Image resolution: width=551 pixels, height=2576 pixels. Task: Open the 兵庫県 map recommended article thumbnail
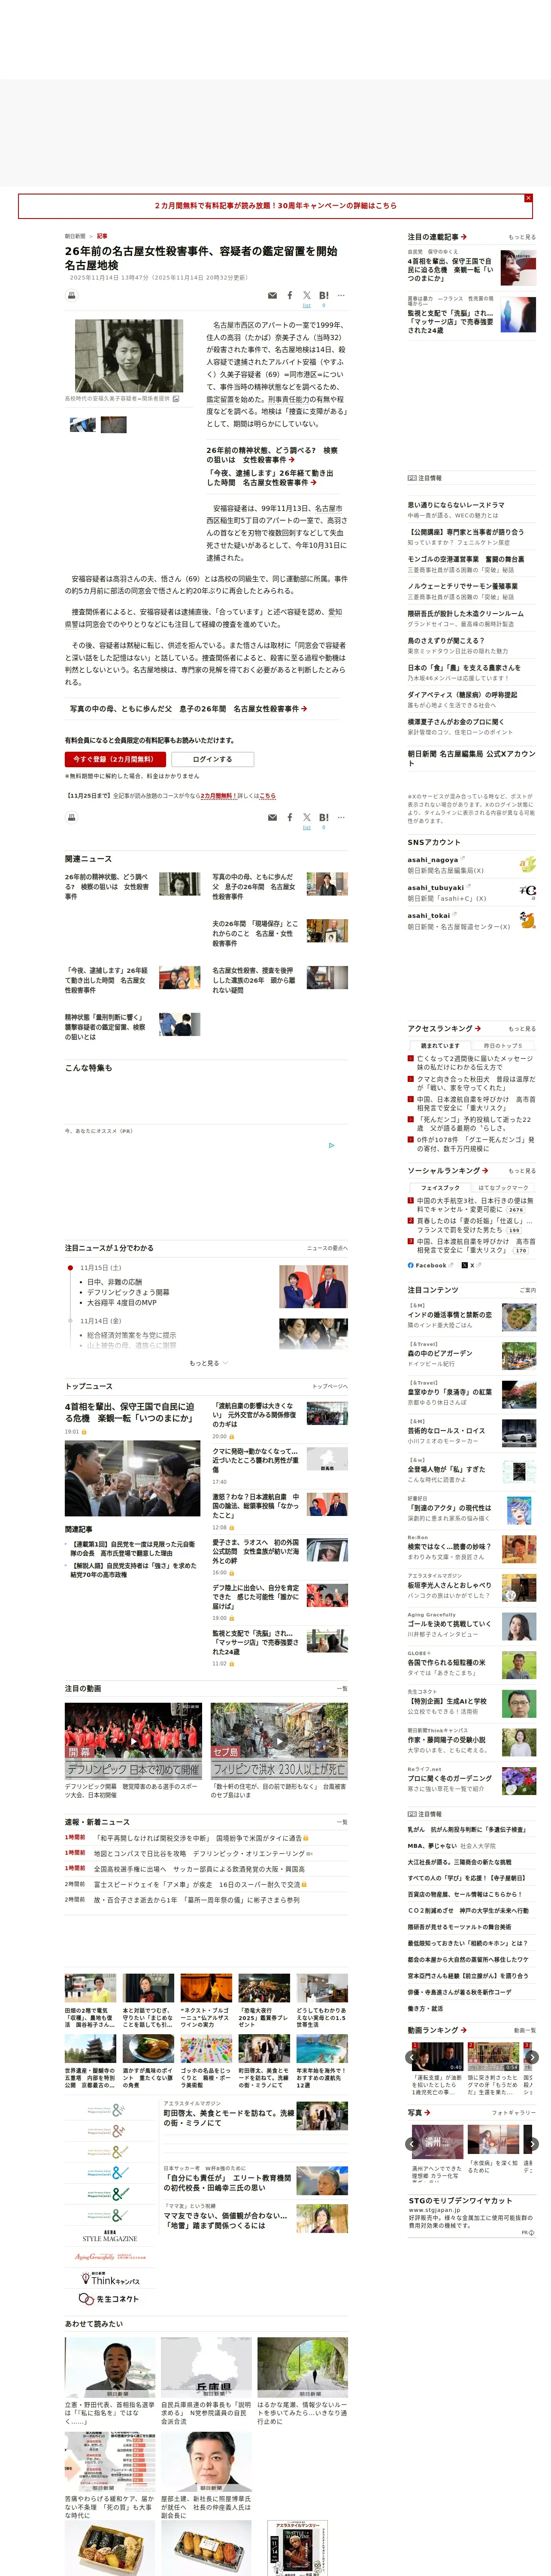click(207, 2366)
